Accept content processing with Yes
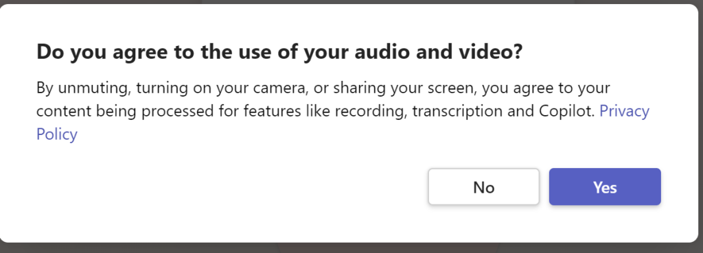The width and height of the screenshot is (703, 253). pyautogui.click(x=605, y=186)
